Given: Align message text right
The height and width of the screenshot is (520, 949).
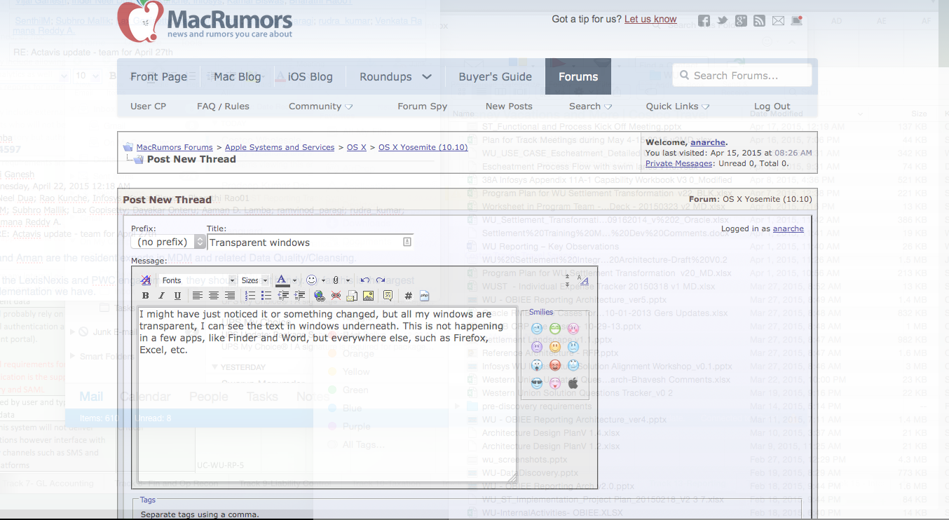Looking at the screenshot, I should click(x=230, y=296).
